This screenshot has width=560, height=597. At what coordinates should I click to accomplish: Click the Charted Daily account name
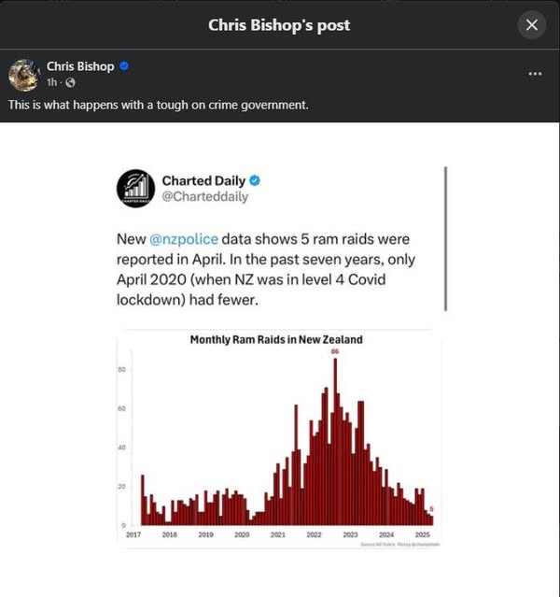coord(203,180)
